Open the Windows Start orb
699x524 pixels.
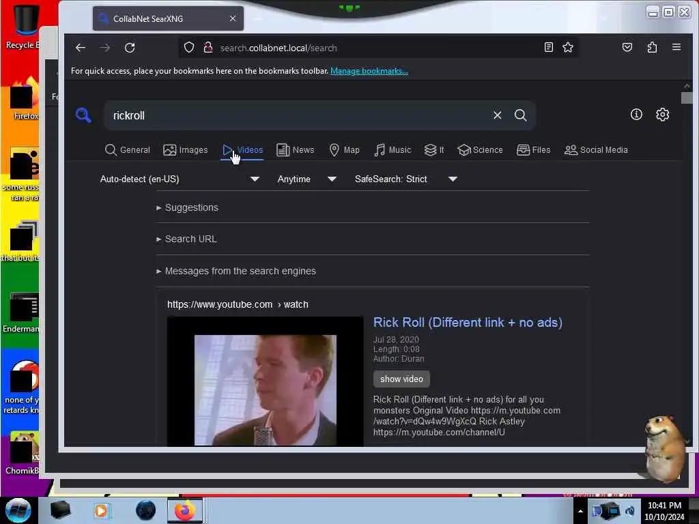(18, 510)
